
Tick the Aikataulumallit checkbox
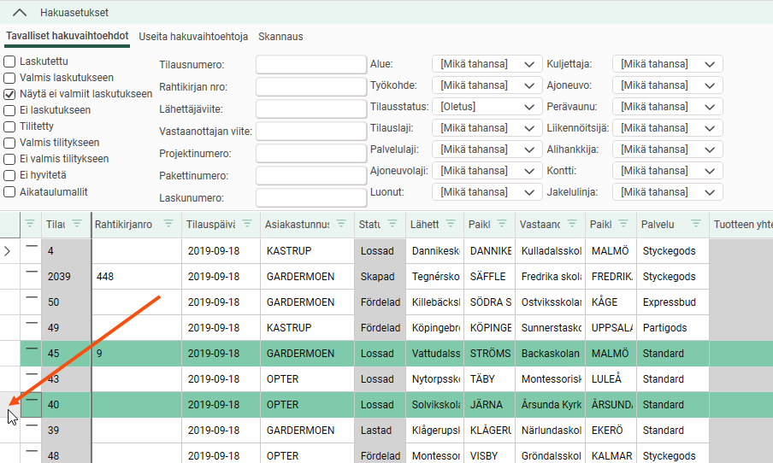(x=10, y=192)
